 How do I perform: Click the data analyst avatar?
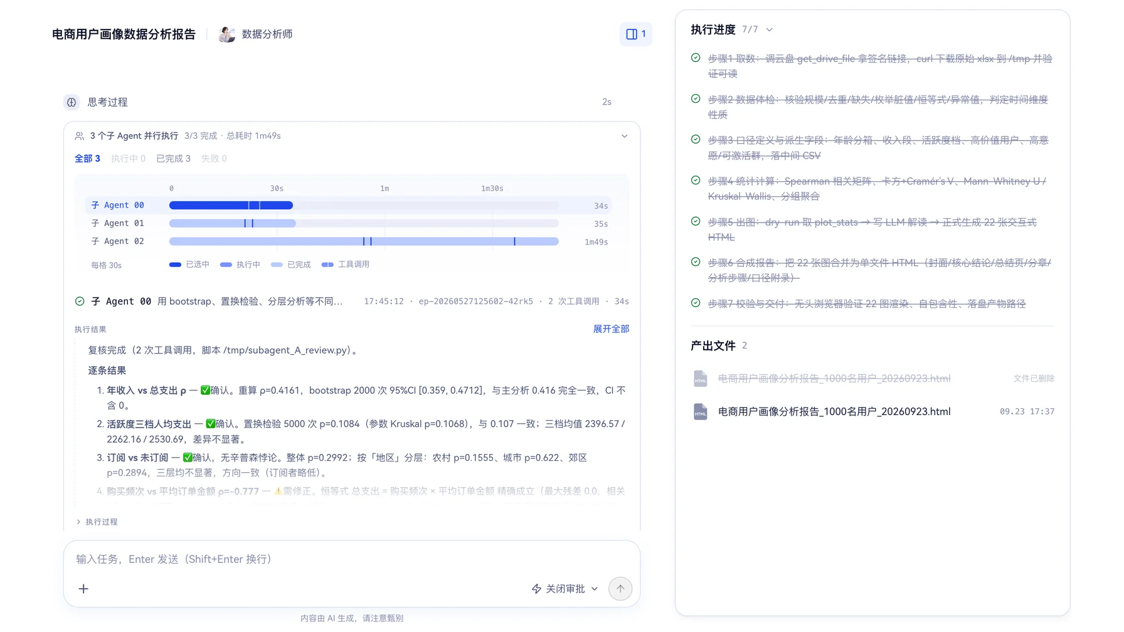tap(227, 34)
